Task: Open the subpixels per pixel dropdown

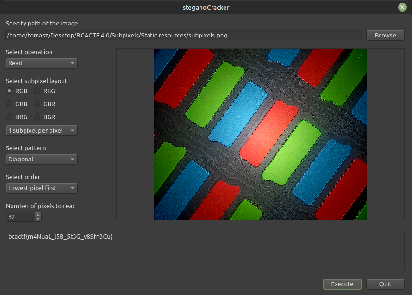Action: [x=41, y=130]
